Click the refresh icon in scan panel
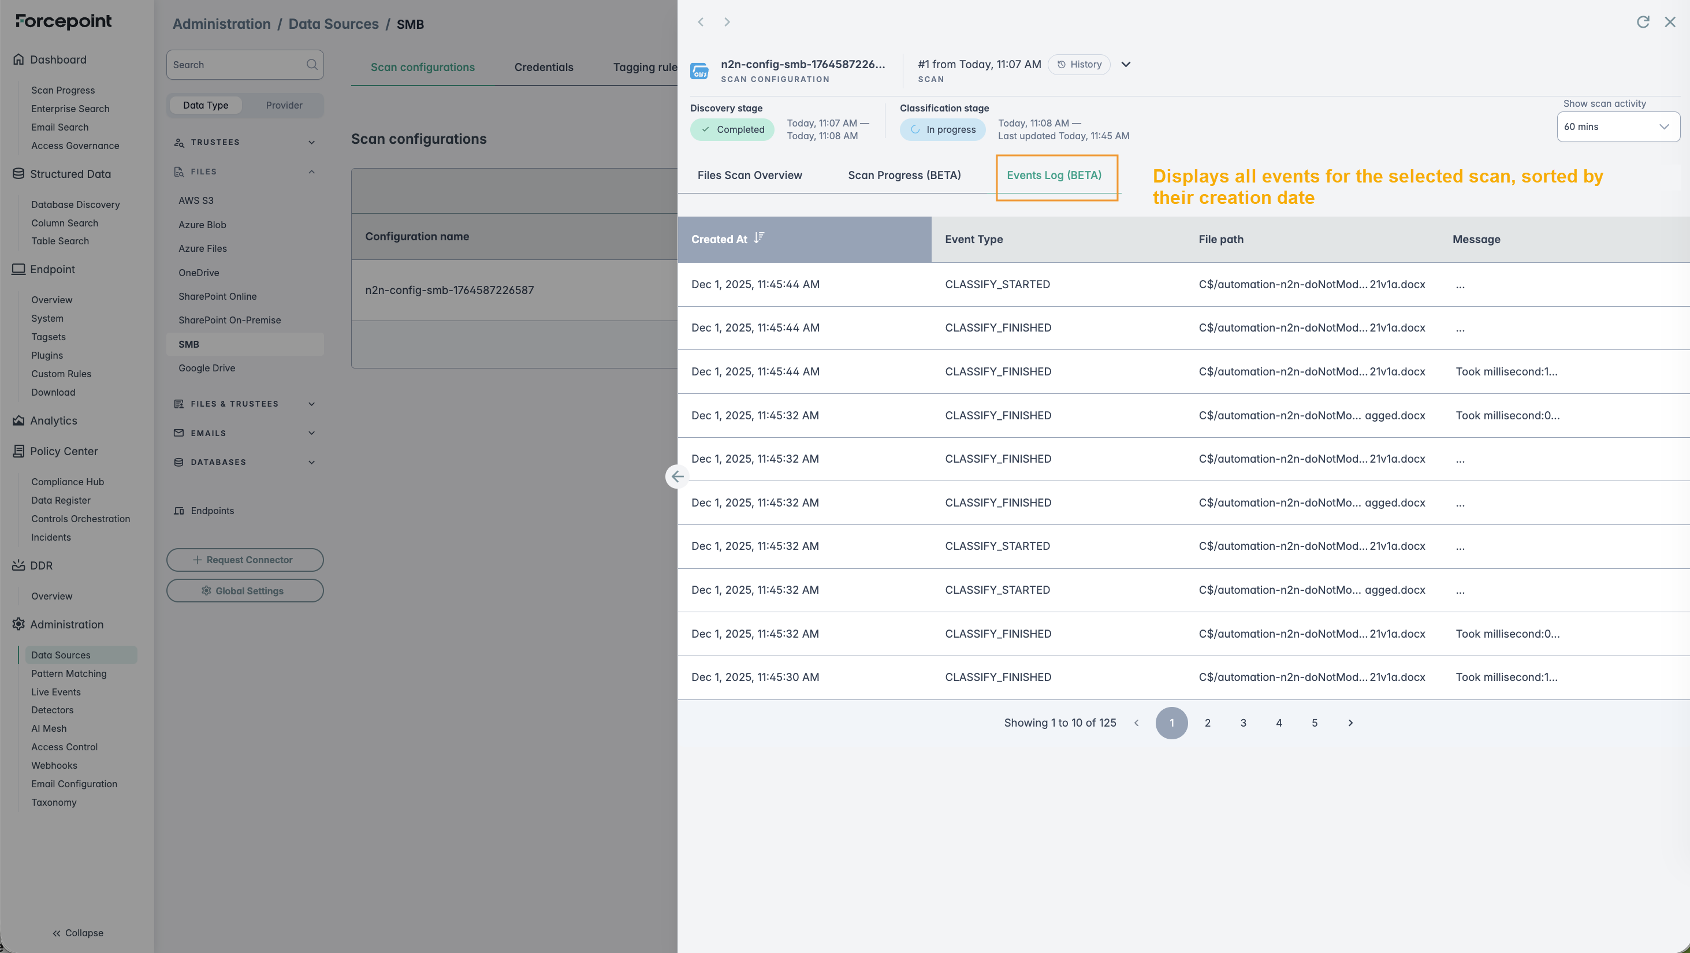The image size is (1690, 953). click(x=1642, y=21)
